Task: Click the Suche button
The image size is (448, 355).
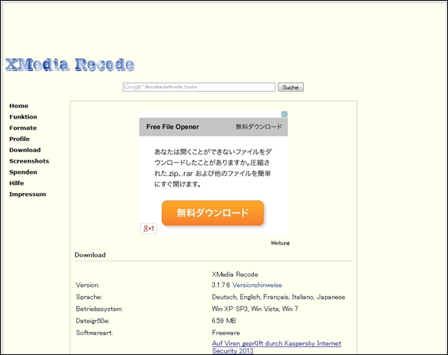Action: (x=290, y=87)
